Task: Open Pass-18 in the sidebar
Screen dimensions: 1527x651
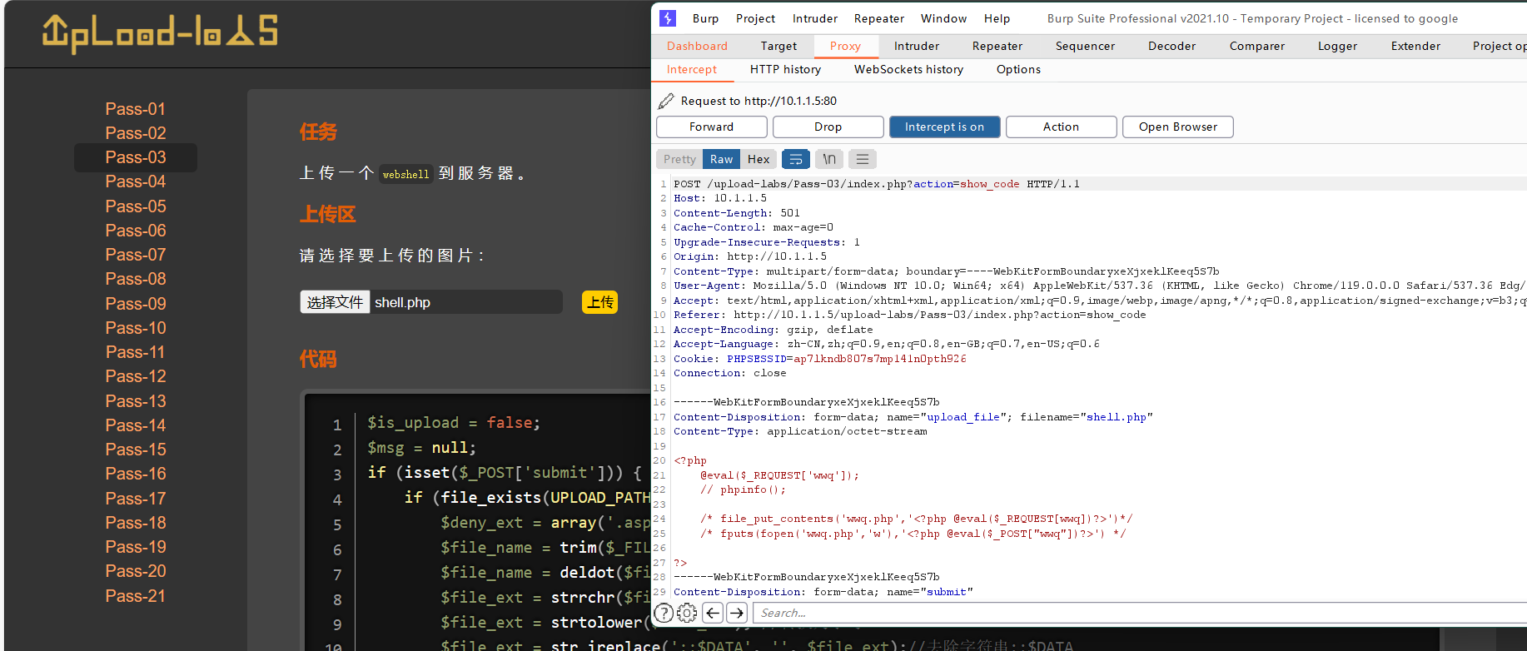Action: click(135, 523)
